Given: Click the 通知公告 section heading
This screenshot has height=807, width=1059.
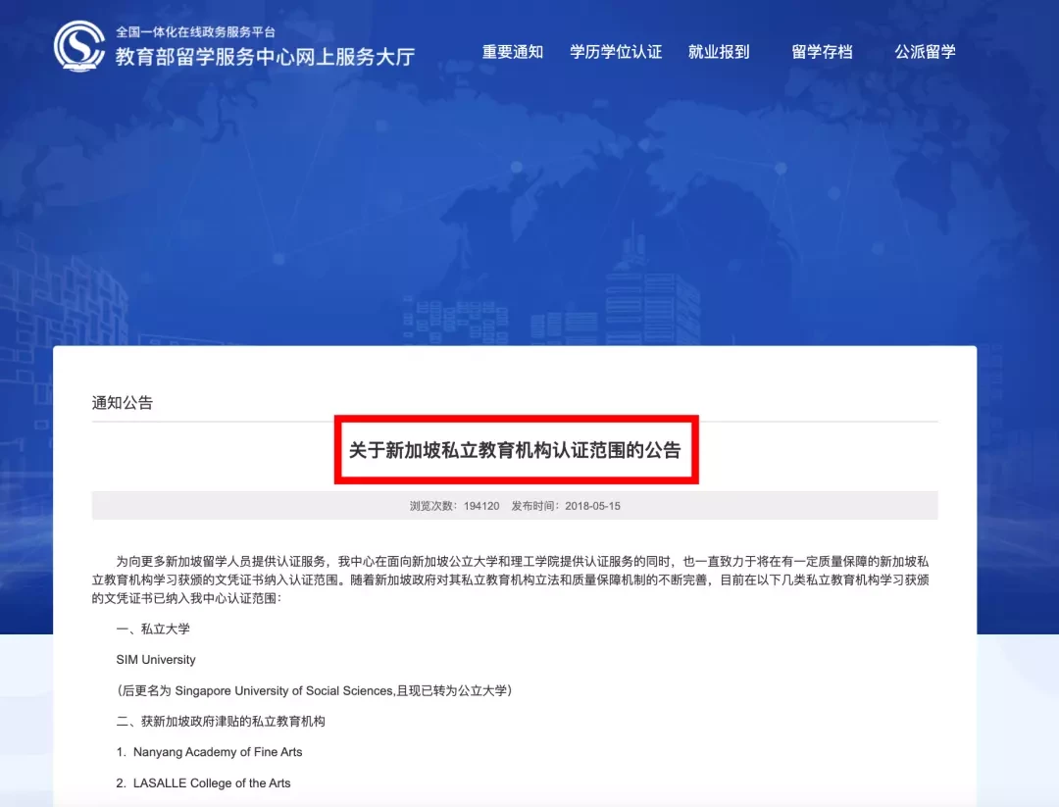Looking at the screenshot, I should coord(123,403).
